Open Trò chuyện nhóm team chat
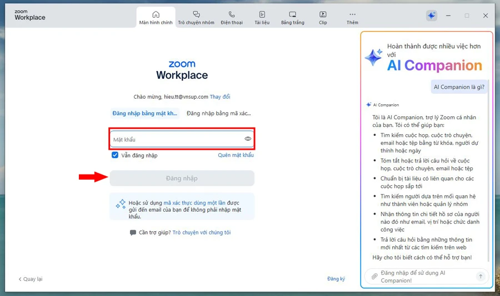 pyautogui.click(x=196, y=17)
